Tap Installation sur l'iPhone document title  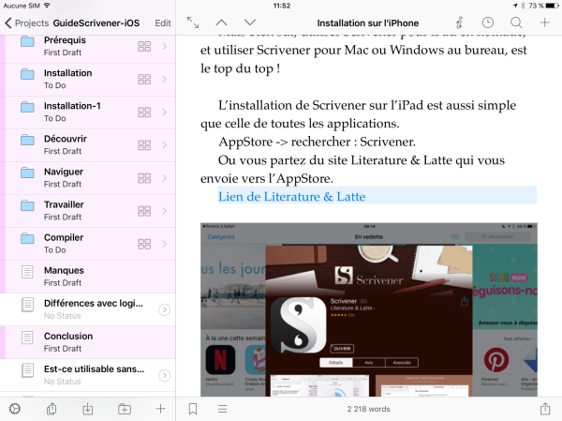click(x=368, y=23)
